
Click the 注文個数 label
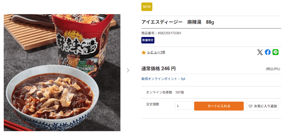[153, 104]
